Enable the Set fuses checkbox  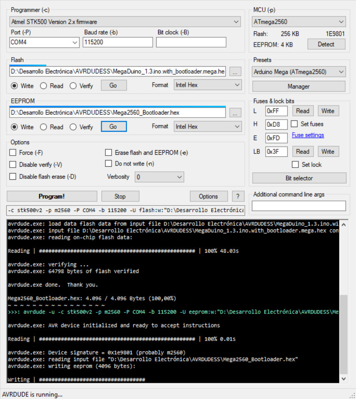tap(294, 124)
